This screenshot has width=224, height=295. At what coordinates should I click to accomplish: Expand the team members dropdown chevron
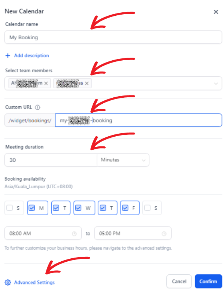pyautogui.click(x=216, y=83)
